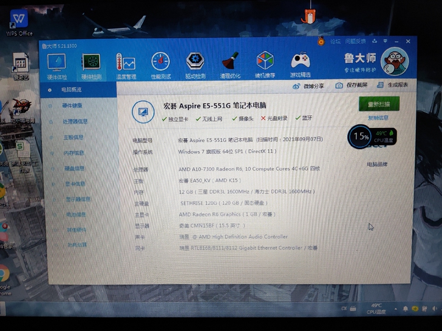
Task: Click the notification bell tray icon
Action: [x=406, y=309]
